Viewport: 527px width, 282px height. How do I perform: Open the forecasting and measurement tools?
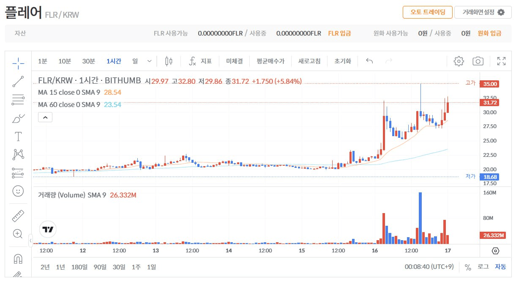pyautogui.click(x=18, y=172)
